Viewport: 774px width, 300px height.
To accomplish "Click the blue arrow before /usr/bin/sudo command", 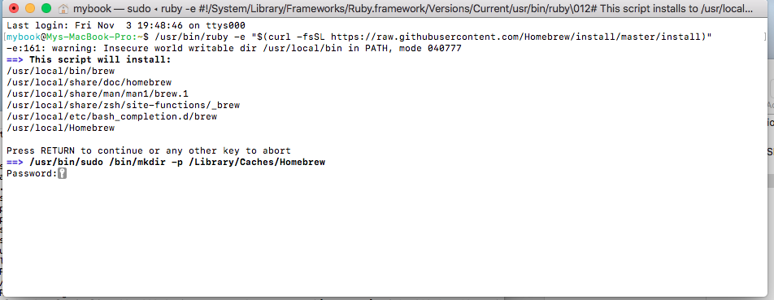I will pos(15,162).
